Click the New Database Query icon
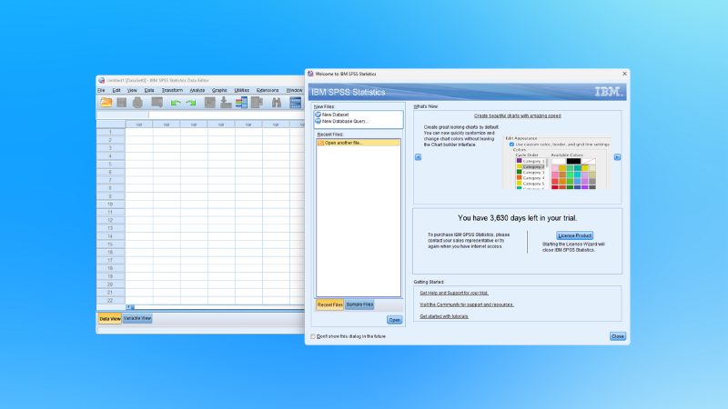The image size is (728, 409). 318,121
